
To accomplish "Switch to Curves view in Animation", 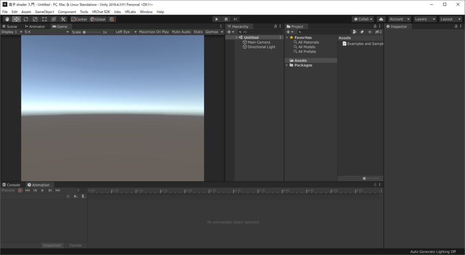I will click(75, 245).
